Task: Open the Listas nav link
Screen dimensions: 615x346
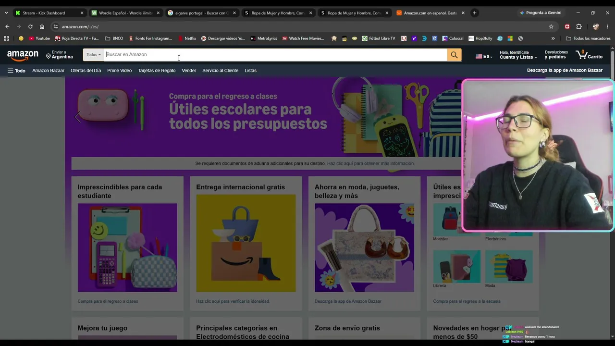Action: 250,71
